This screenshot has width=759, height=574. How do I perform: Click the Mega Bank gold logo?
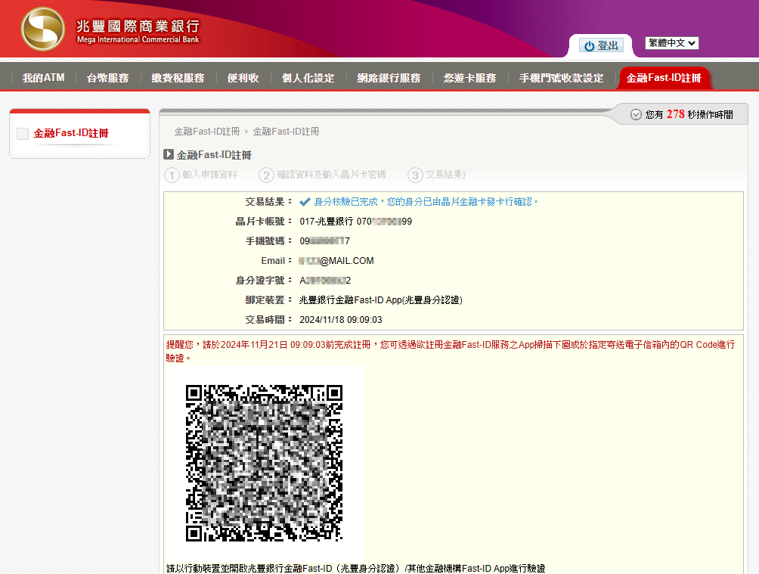pyautogui.click(x=42, y=29)
